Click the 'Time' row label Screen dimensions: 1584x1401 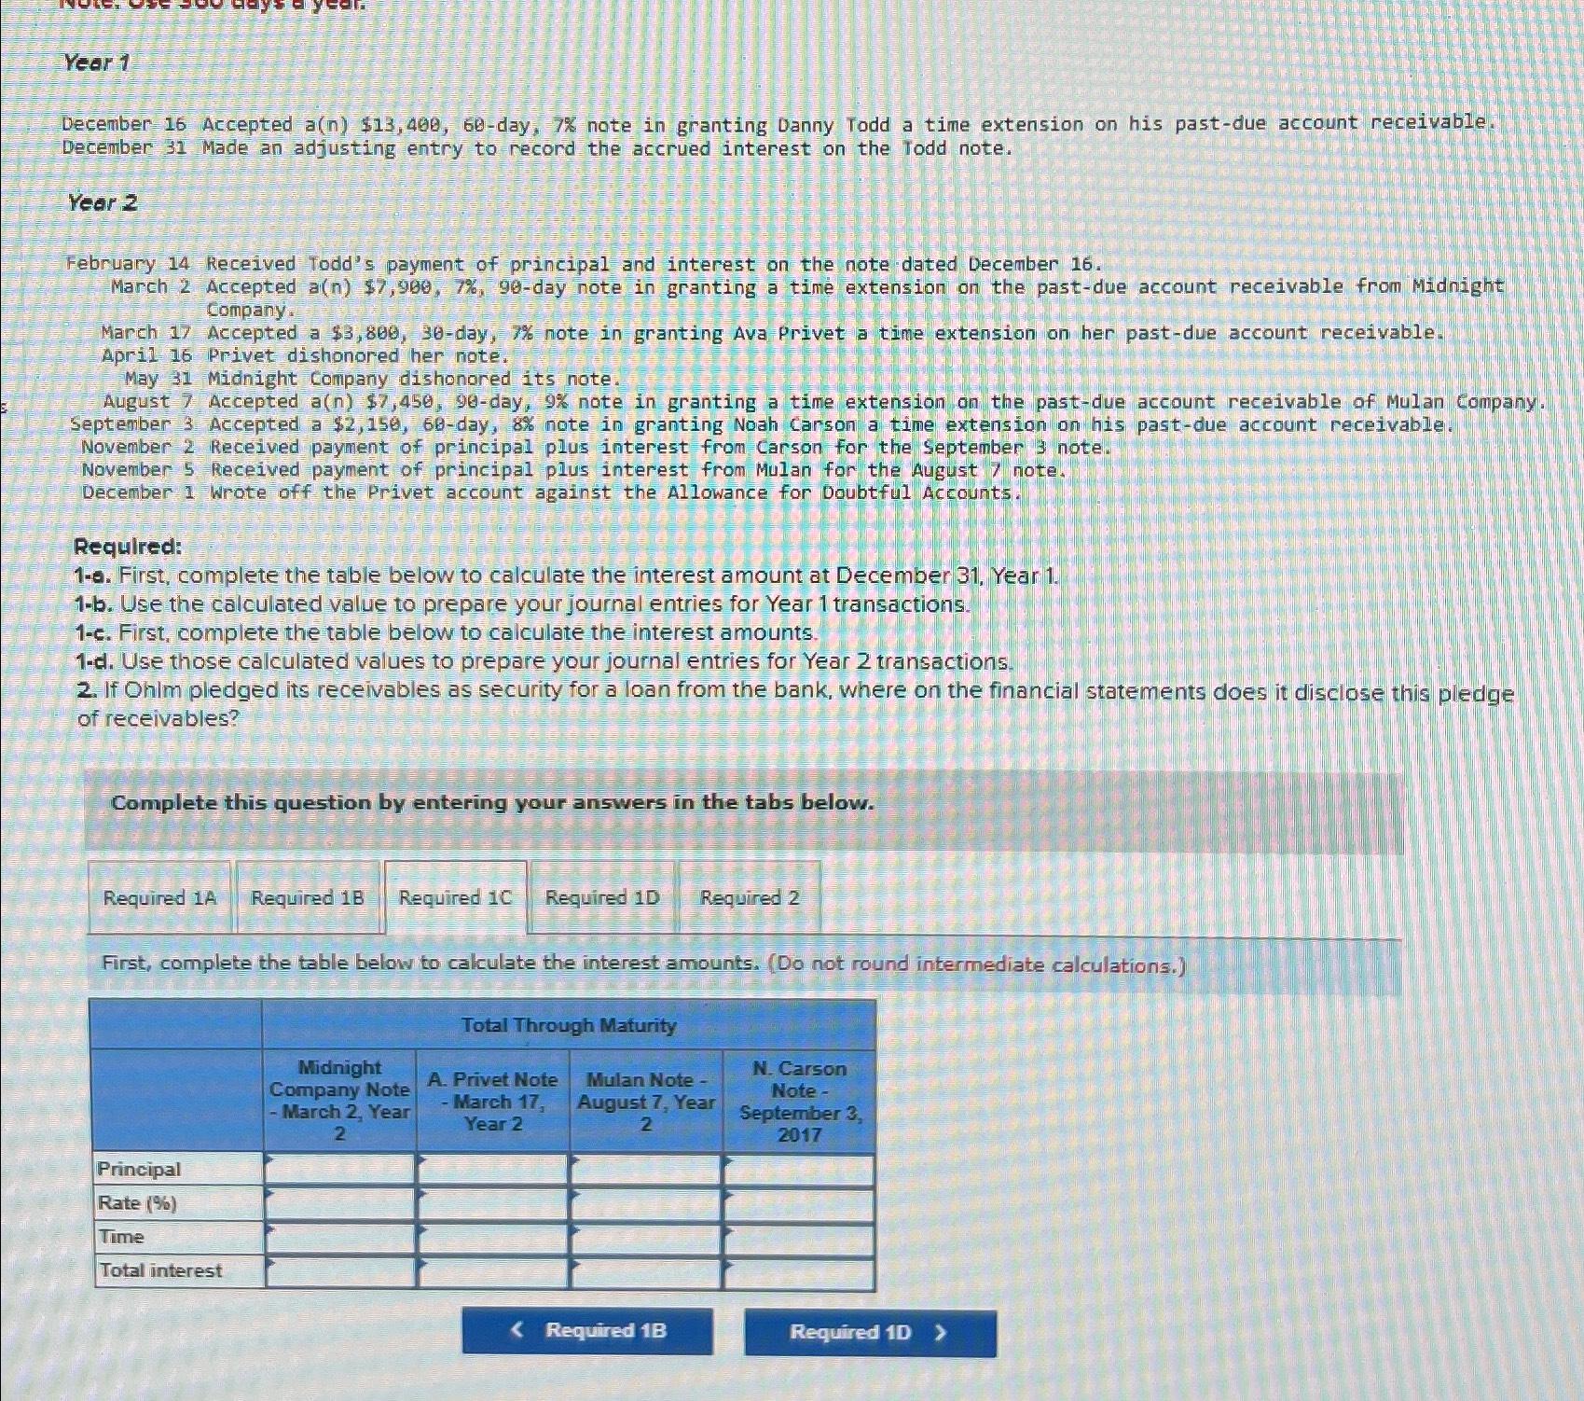[121, 1237]
